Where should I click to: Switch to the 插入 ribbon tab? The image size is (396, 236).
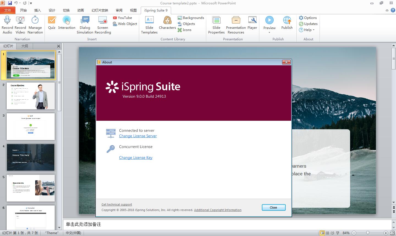(37, 10)
